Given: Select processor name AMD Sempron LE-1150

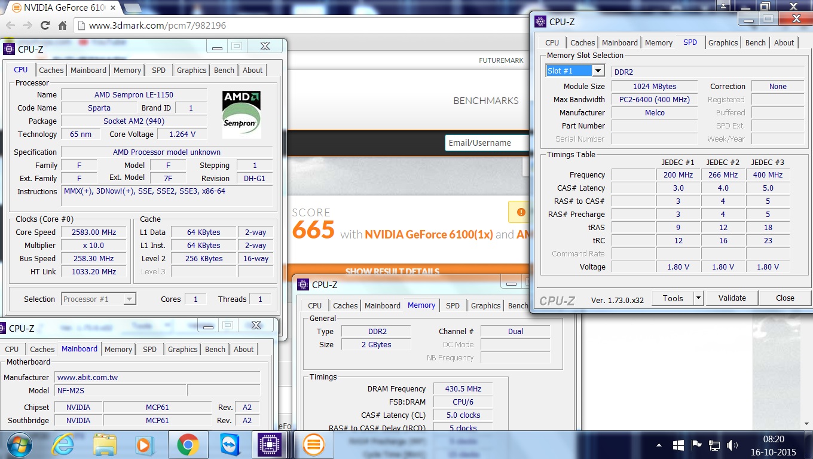Looking at the screenshot, I should [134, 94].
